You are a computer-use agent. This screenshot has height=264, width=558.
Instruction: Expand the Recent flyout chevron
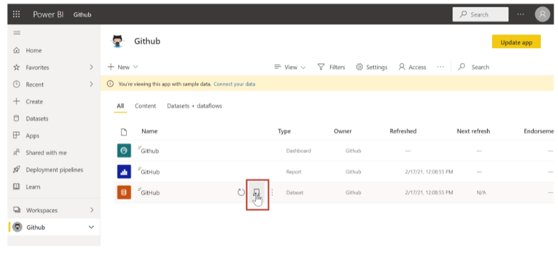[92, 85]
